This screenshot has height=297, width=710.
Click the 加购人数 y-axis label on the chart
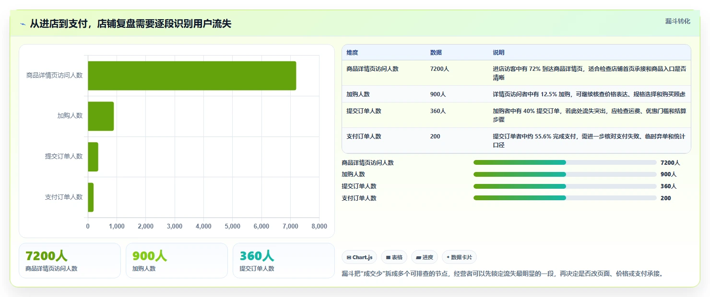point(70,116)
